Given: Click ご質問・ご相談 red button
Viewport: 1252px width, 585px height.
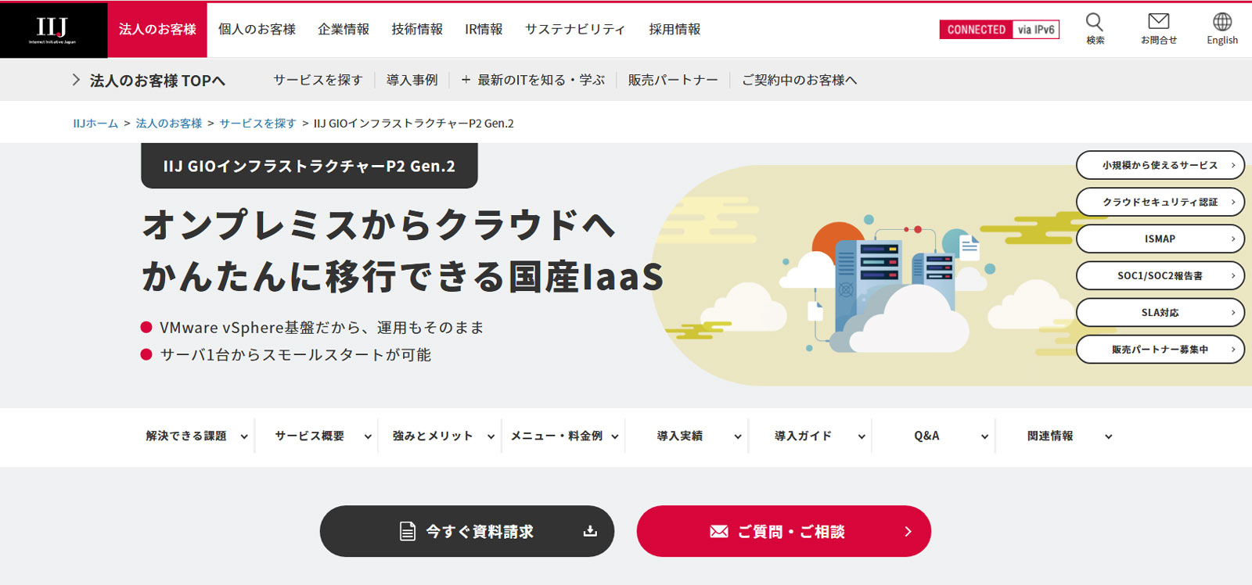Looking at the screenshot, I should [784, 531].
